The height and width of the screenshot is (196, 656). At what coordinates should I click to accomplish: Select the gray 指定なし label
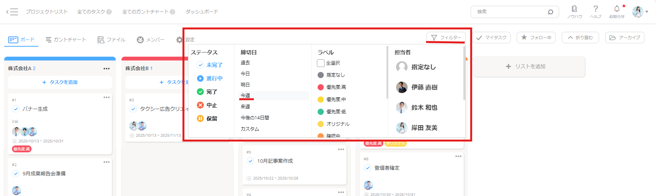(331, 75)
